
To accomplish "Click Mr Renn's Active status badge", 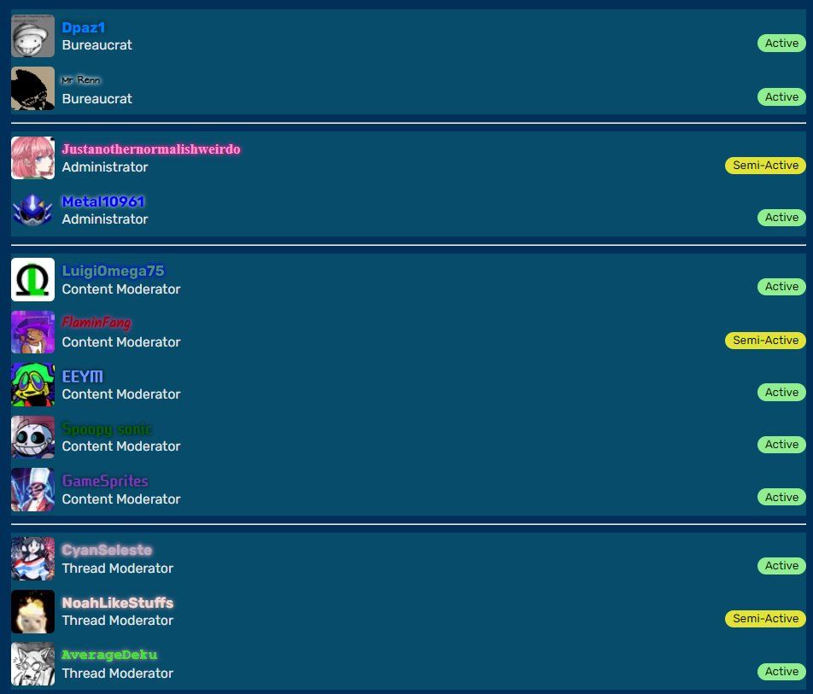I will pos(781,97).
